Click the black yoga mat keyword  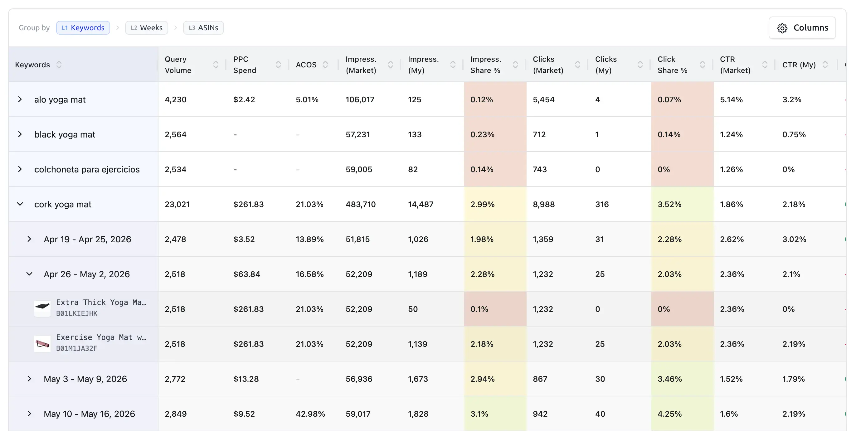[65, 134]
